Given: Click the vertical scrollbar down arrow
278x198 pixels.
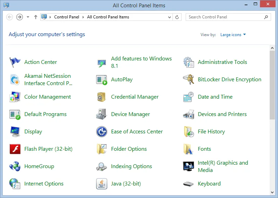Looking at the screenshot, I should coord(272,192).
